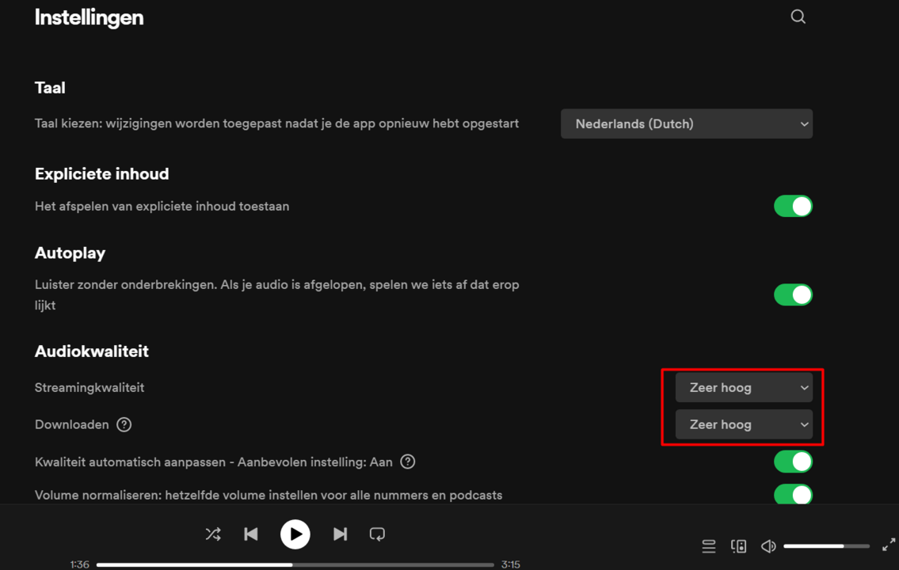Disable volume normaliseren
The width and height of the screenshot is (899, 570).
tap(793, 495)
